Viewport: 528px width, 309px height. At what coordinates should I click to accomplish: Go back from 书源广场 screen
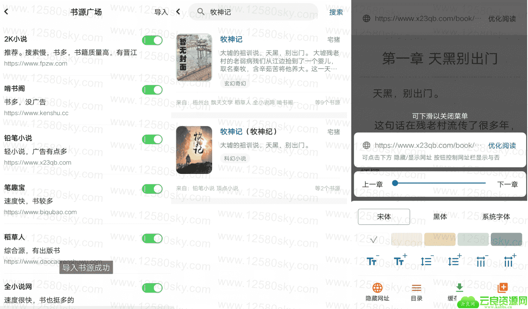point(6,12)
